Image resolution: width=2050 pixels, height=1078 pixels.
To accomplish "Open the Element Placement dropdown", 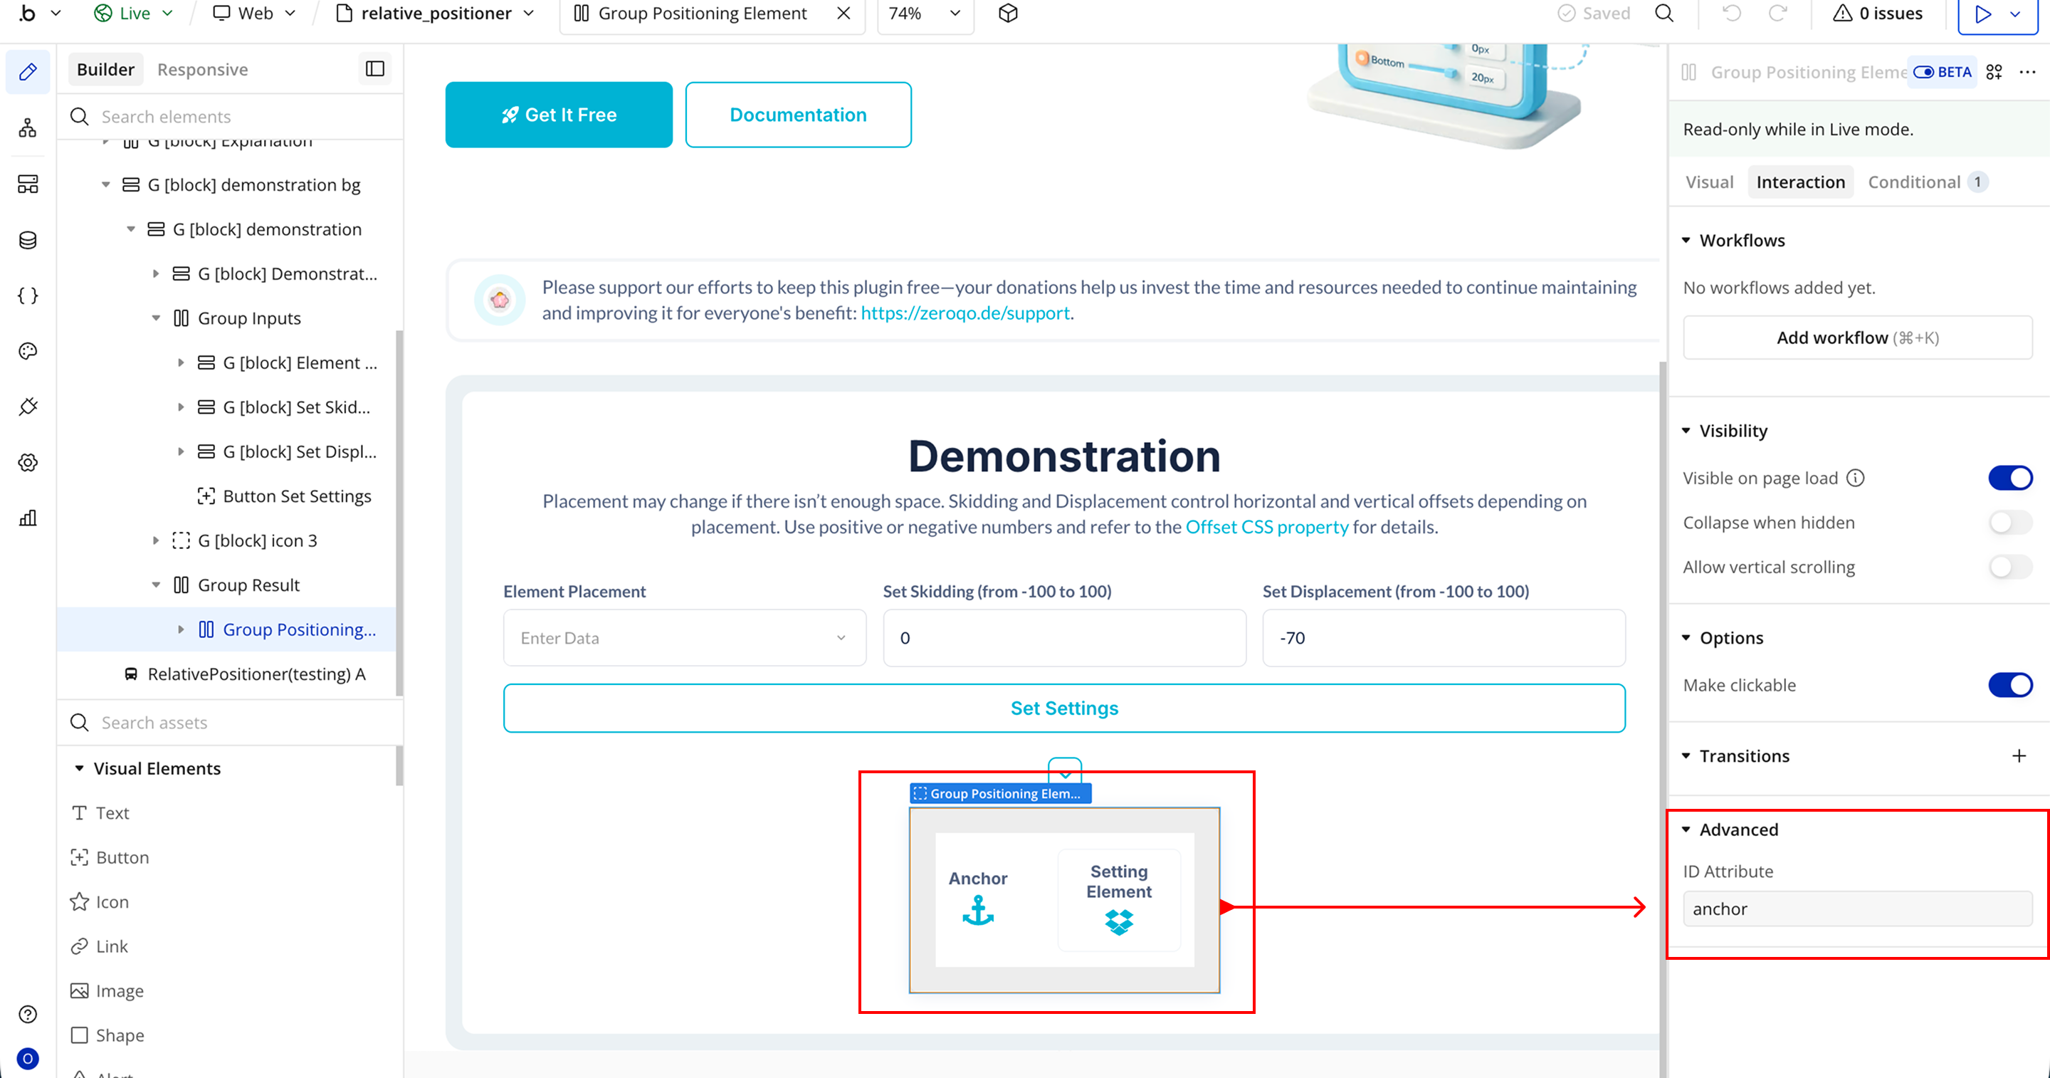I will pos(684,638).
